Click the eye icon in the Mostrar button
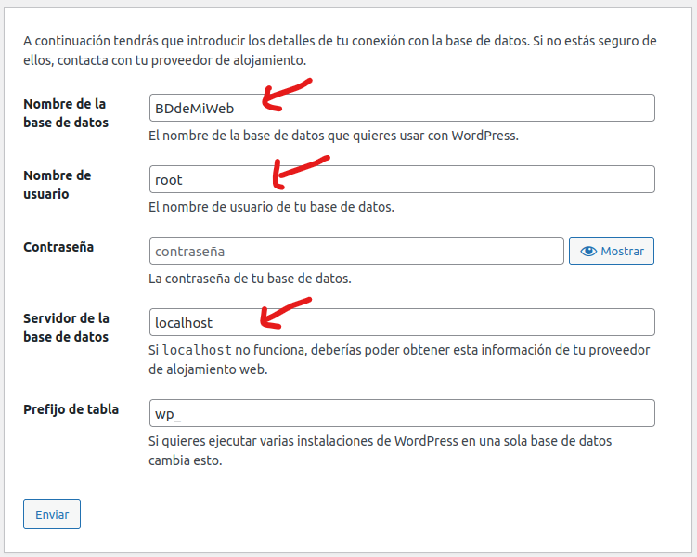Viewport: 697px width, 557px height. (587, 251)
